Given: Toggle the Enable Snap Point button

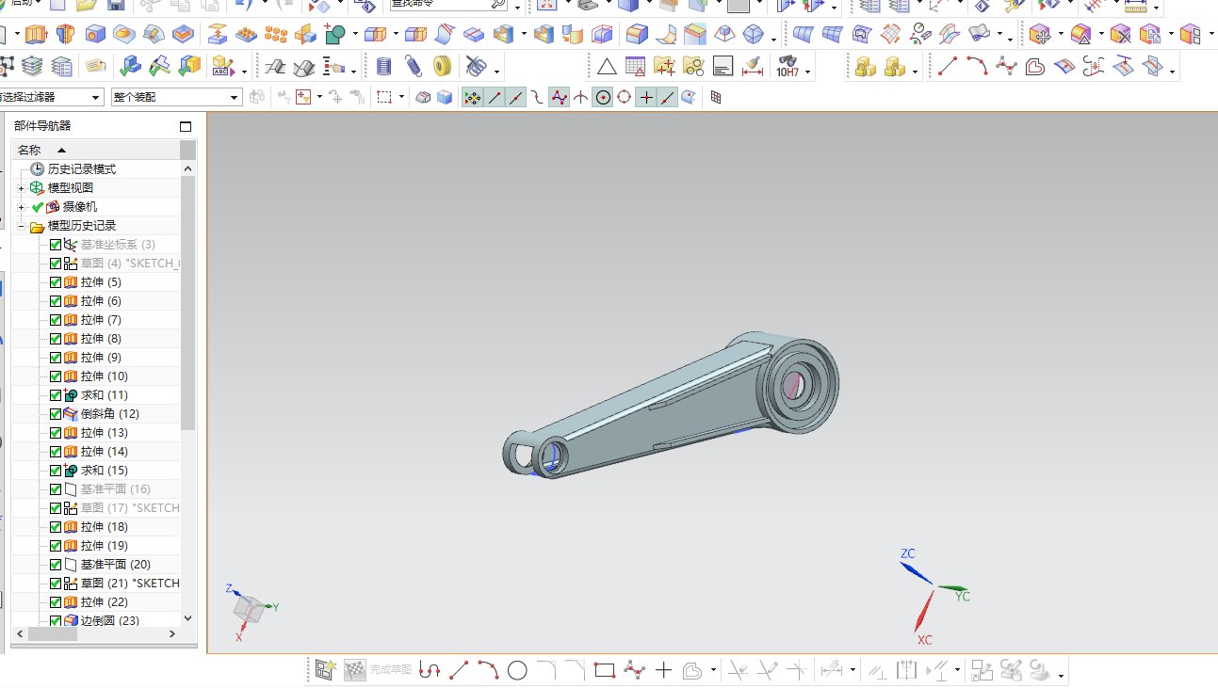Looking at the screenshot, I should 472,97.
